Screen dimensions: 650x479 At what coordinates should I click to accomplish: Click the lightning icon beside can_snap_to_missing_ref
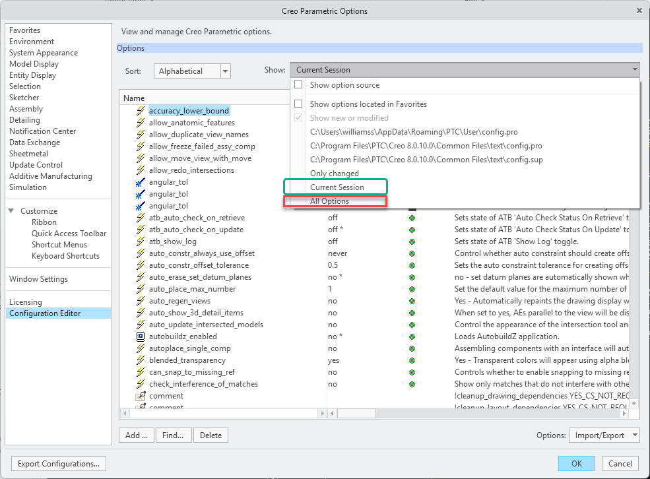coord(141,372)
